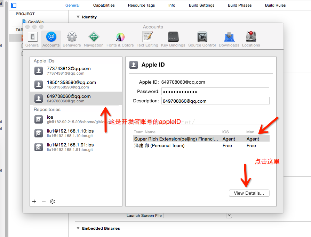Toggle the navigator panel icon in Xcode
The height and width of the screenshot is (237, 311).
pos(14,5)
